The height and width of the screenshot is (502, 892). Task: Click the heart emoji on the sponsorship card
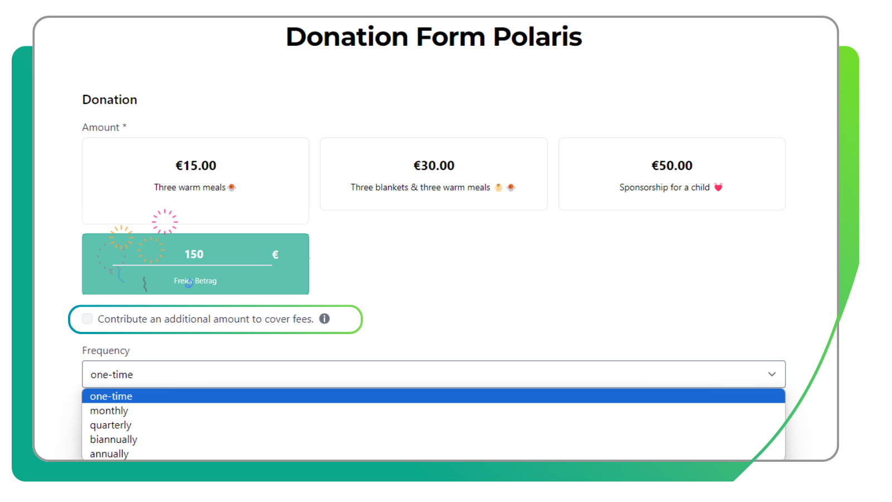(719, 187)
